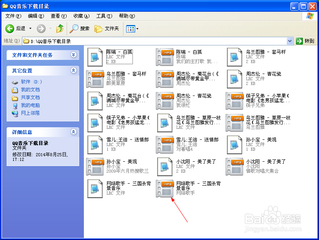Viewport: 319px width, 240px height.
Task: Select the 周杰伦 - 青花瓷 LRC file icon
Action: pyautogui.click(x=234, y=79)
